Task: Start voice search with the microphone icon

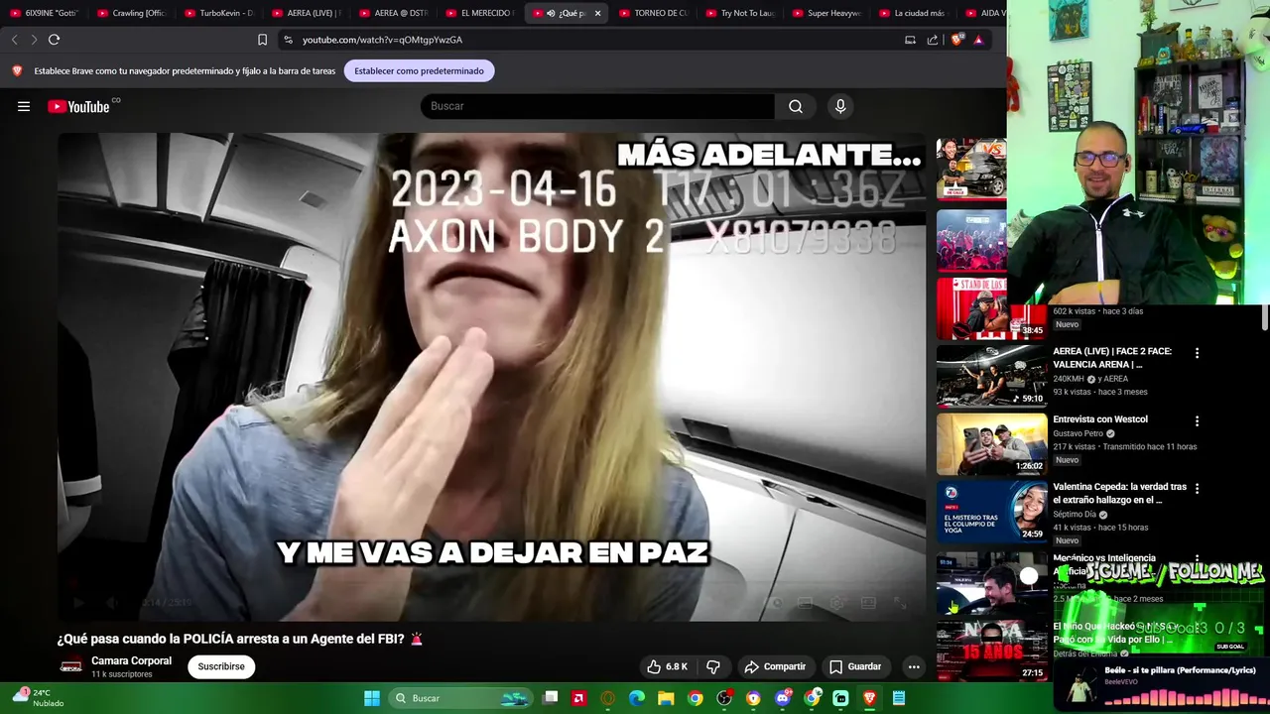Action: pos(840,106)
